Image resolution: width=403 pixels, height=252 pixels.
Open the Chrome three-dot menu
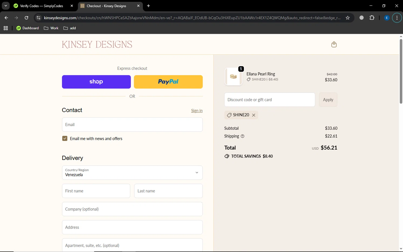pos(397,18)
